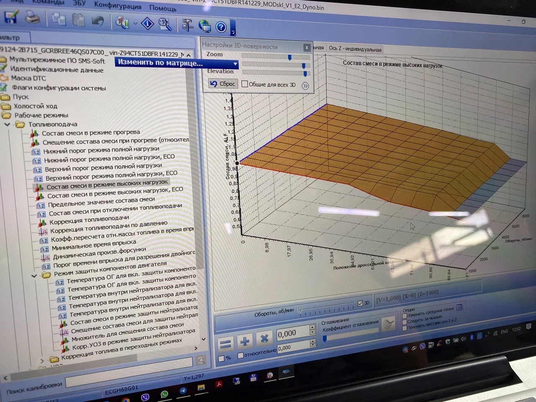Check the 'относительно' checkbox
This screenshot has height=402, width=536.
pos(240,355)
